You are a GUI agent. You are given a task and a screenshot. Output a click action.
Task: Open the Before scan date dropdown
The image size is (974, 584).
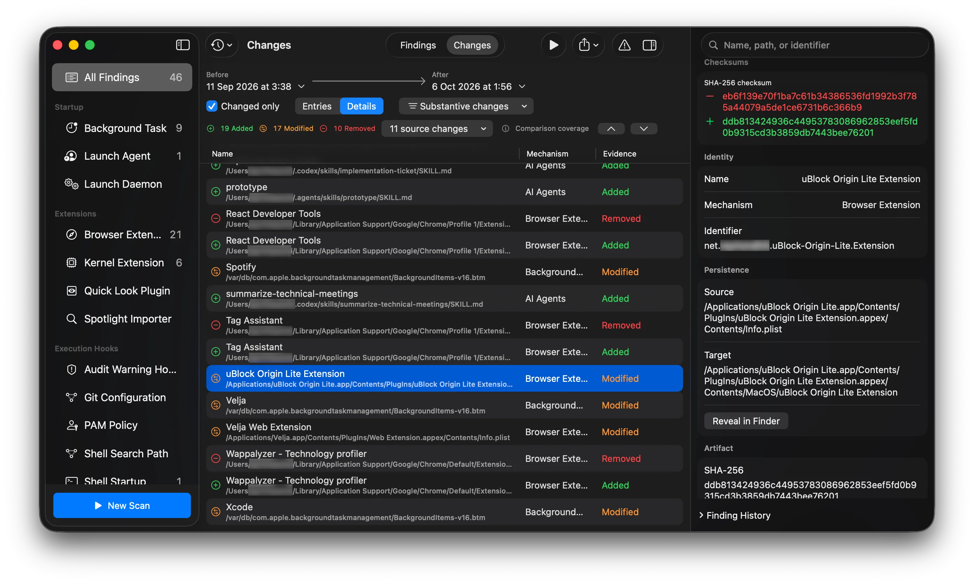pyautogui.click(x=255, y=86)
